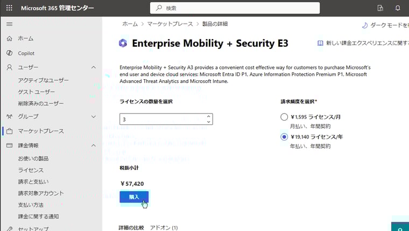Click the Users person icon
Viewport: 409px width, 231px height.
pos(9,67)
